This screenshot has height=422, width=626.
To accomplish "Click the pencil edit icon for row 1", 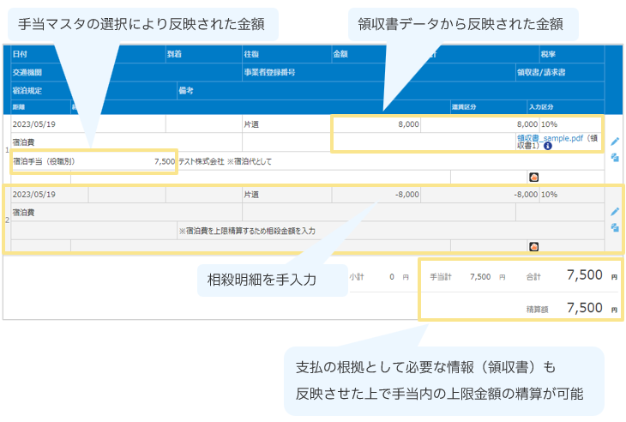I will (614, 142).
